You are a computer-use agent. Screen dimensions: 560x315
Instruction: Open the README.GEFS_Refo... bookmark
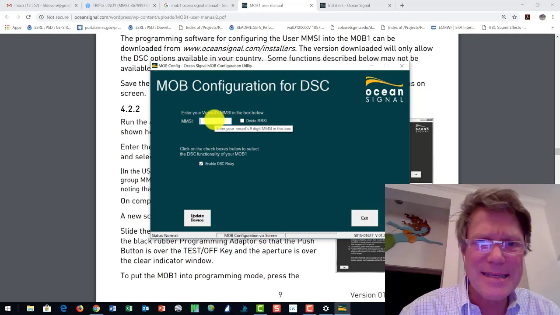(x=252, y=28)
